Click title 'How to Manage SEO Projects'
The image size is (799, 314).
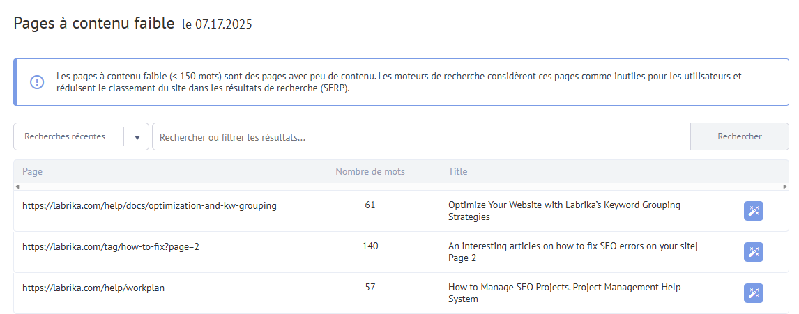click(509, 288)
